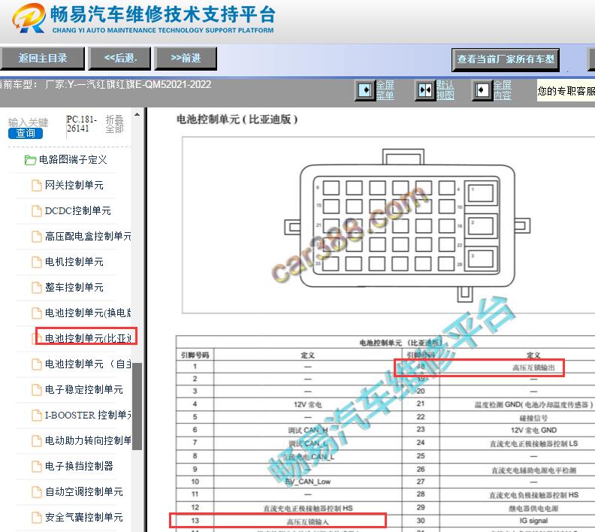Screen dimensions: 595x532
Task: Click the <<后退 back button
Action: coord(120,59)
